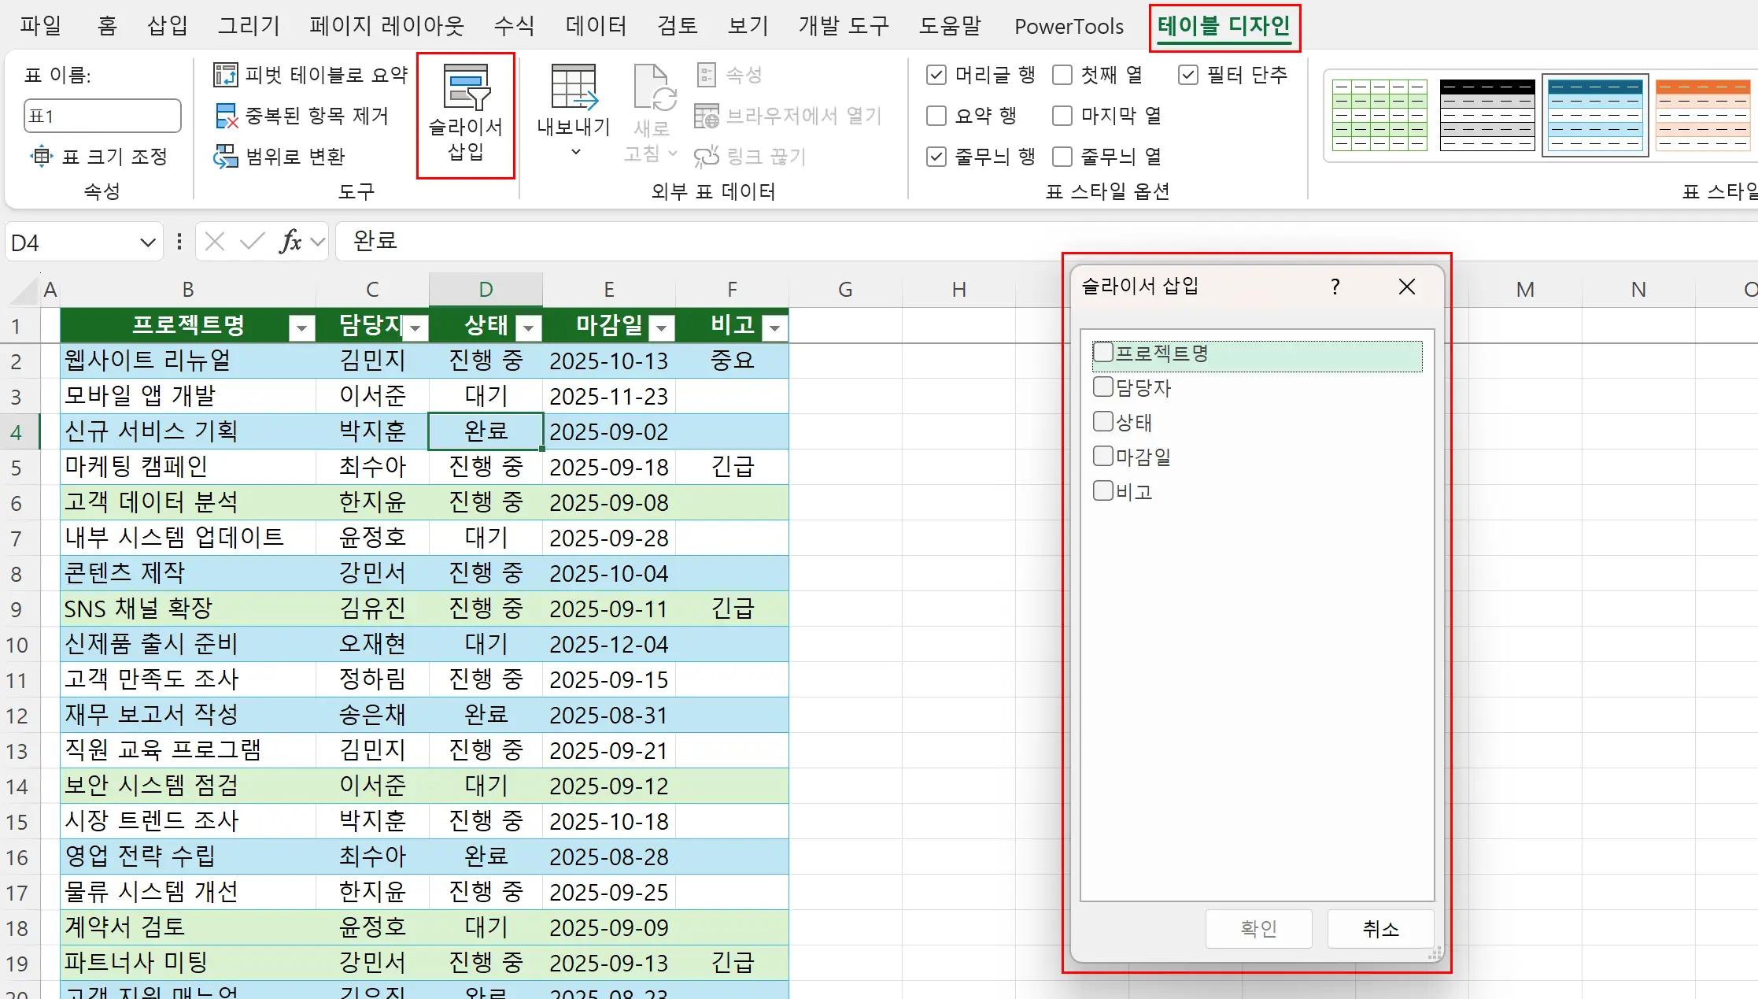Viewport: 1758px width, 999px height.
Task: Open the 테이블 디자인 tab
Action: (1224, 27)
